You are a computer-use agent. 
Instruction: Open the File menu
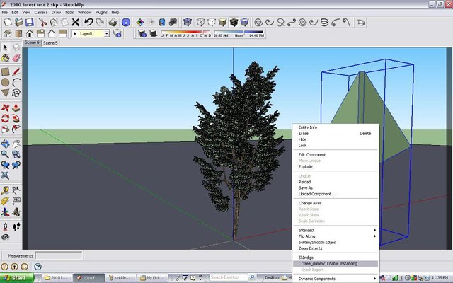5,13
